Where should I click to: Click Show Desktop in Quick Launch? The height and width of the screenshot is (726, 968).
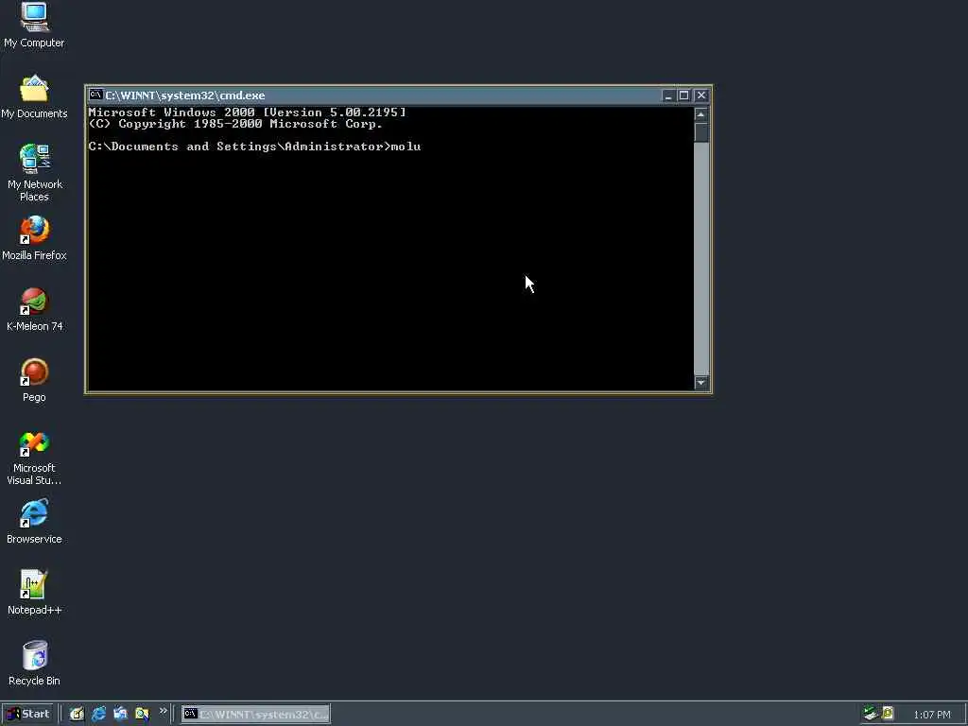click(x=77, y=715)
